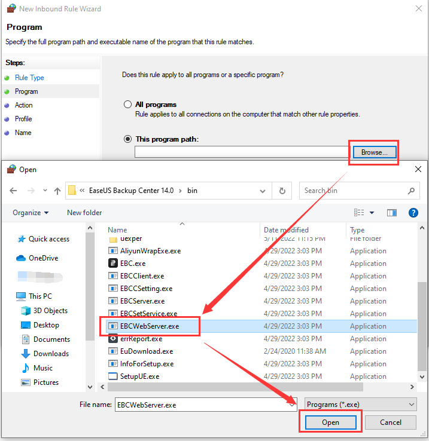Click the Documents icon in sidebar
This screenshot has width=429, height=441.
tap(26, 339)
